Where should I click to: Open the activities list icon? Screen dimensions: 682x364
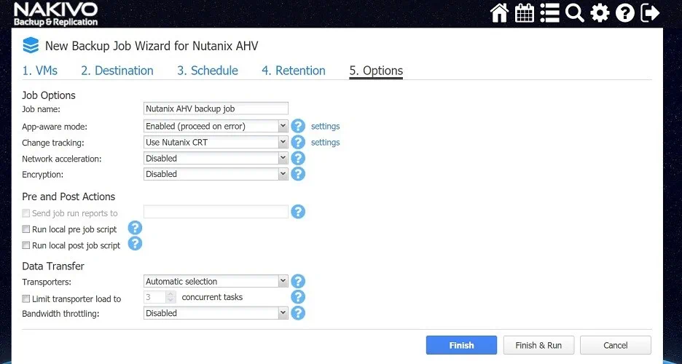tap(549, 13)
